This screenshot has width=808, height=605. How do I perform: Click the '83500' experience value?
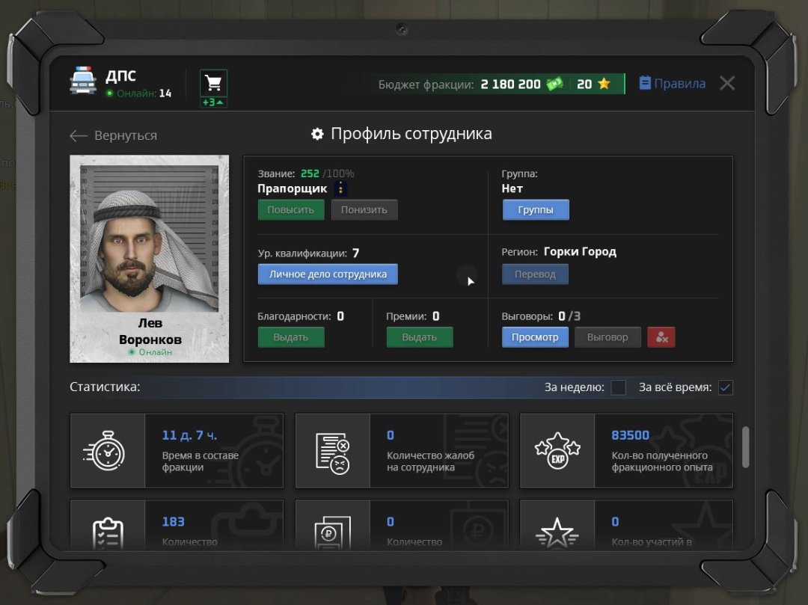point(630,435)
